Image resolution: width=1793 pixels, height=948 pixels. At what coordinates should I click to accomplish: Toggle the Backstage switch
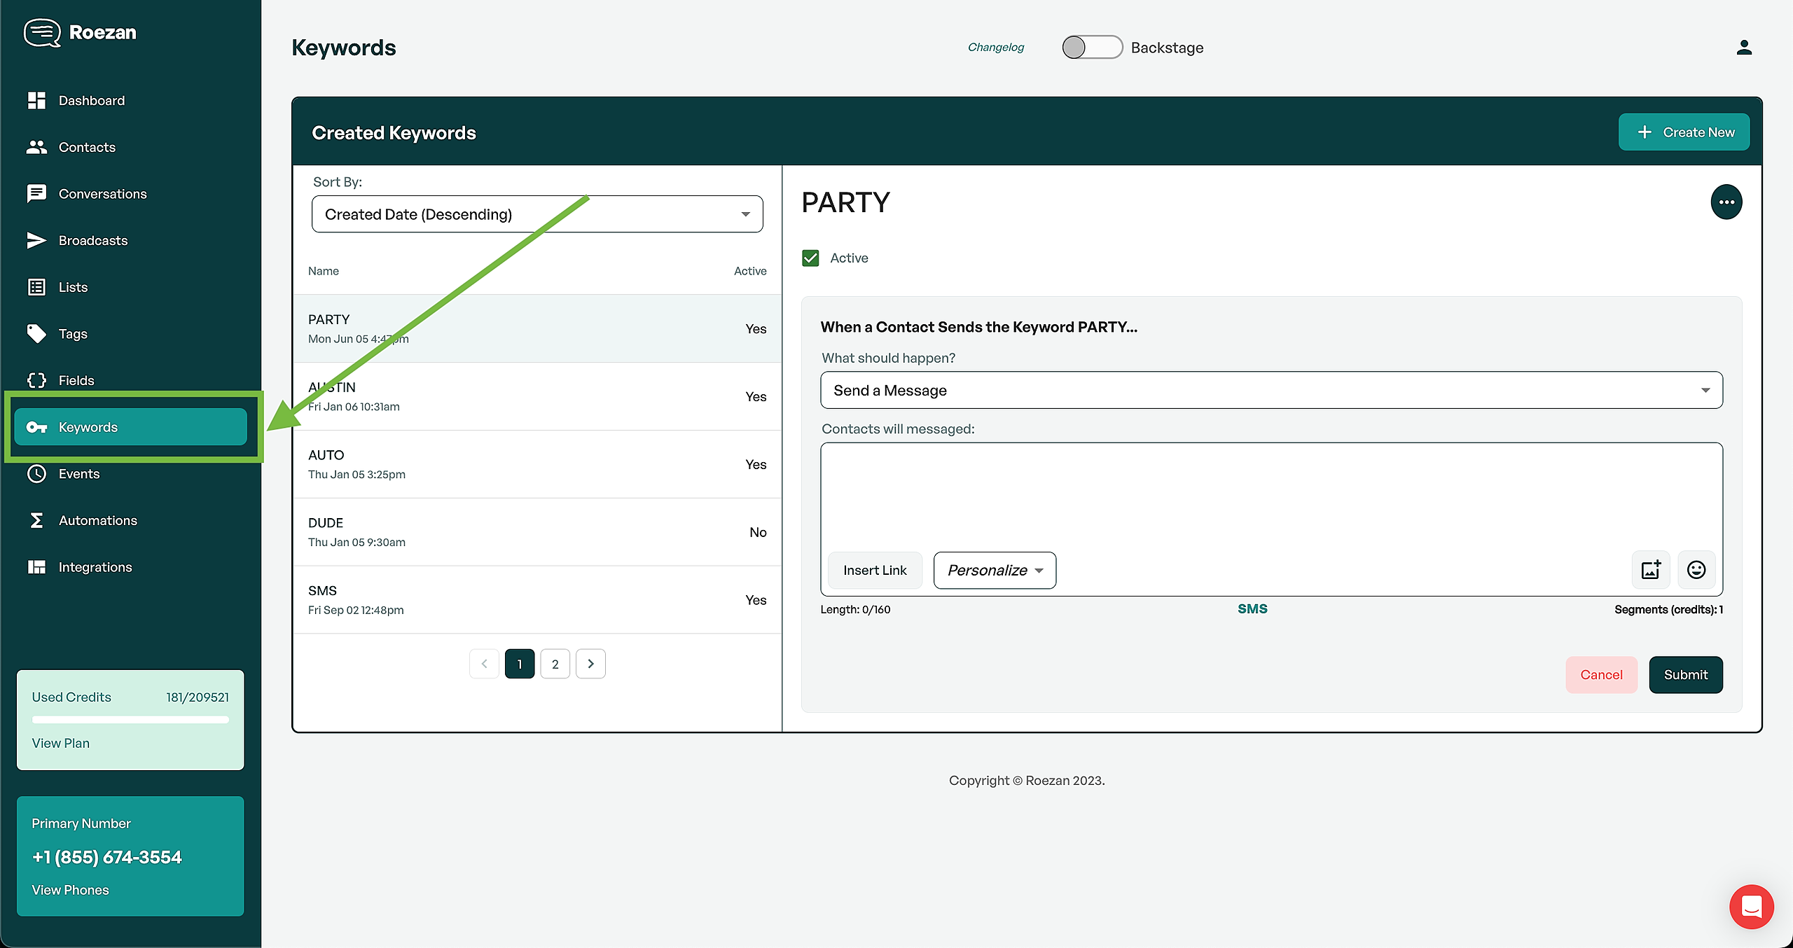(1091, 48)
